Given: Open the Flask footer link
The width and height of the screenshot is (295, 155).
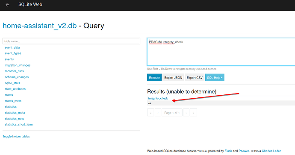Looking at the screenshot, I should tap(228, 151).
